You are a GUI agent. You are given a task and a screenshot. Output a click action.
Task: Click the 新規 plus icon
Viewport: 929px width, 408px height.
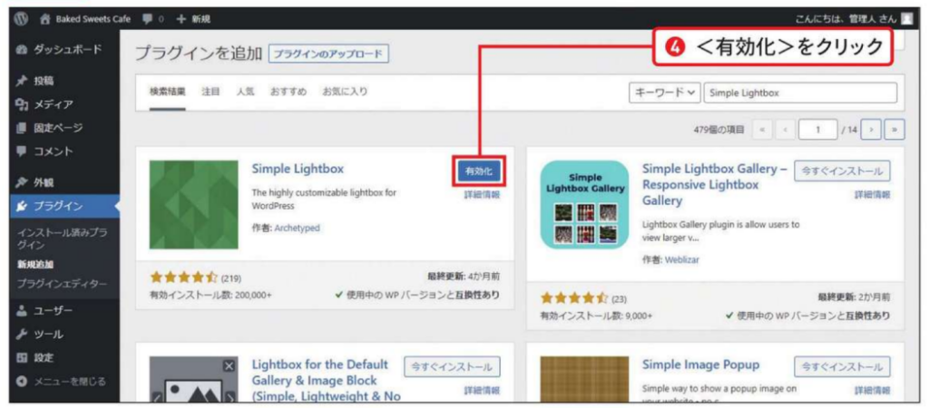[x=181, y=19]
